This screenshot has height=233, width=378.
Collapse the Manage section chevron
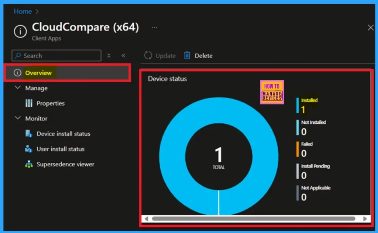click(18, 88)
